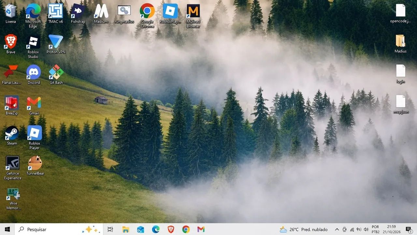Open the volume speaker tray icon
The image size is (417, 235).
(x=366, y=229)
